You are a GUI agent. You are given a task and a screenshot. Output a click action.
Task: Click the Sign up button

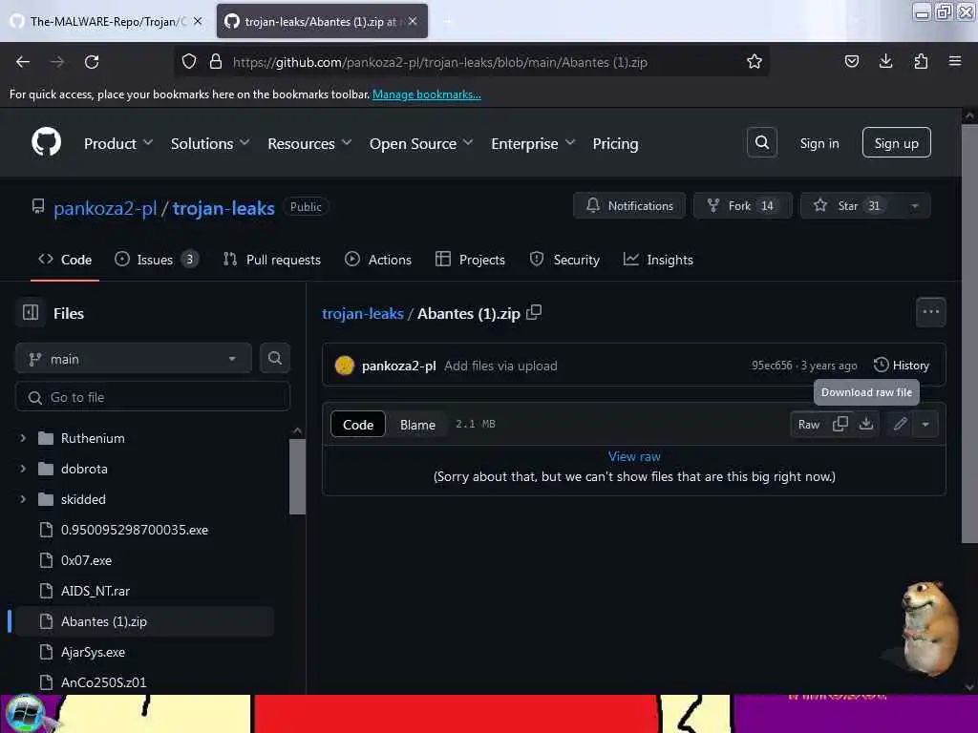click(896, 143)
